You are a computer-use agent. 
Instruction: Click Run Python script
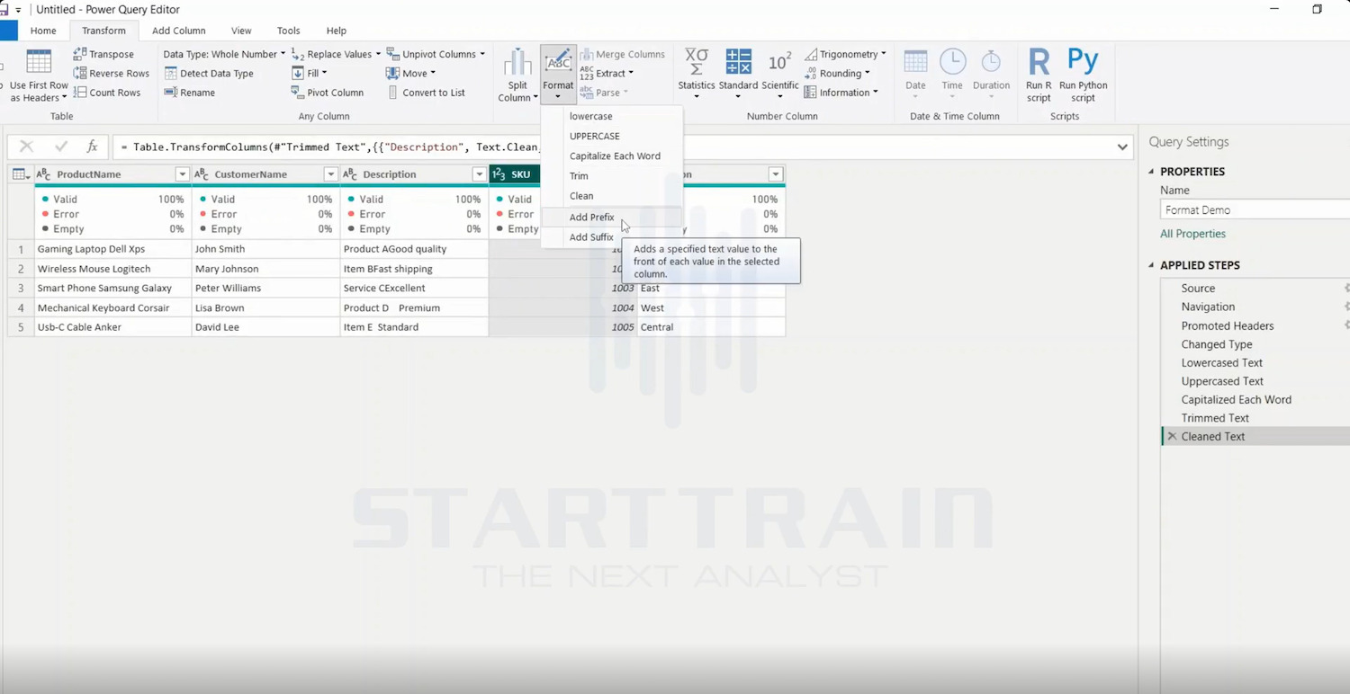[1083, 76]
